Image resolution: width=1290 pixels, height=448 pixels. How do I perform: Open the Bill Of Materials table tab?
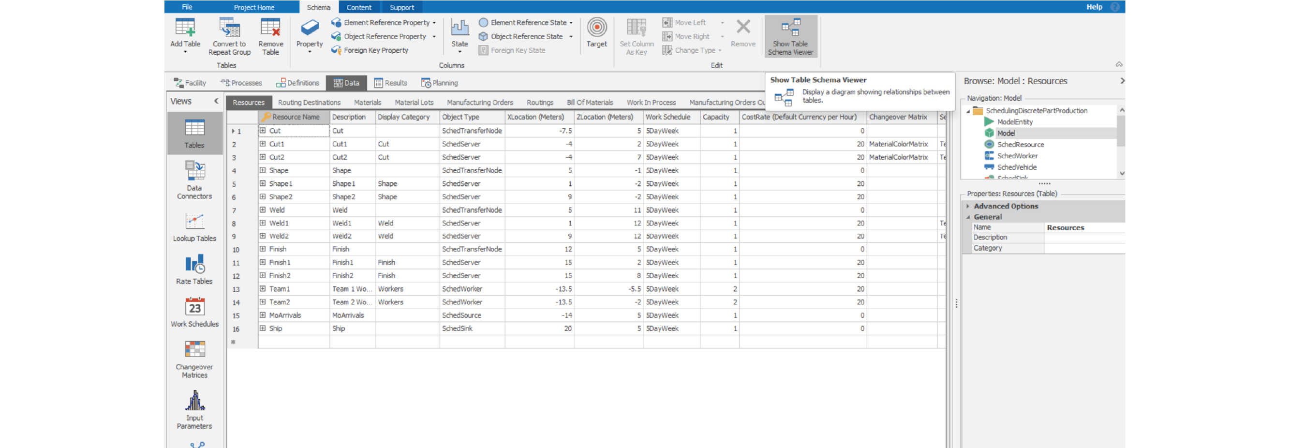[x=590, y=102]
